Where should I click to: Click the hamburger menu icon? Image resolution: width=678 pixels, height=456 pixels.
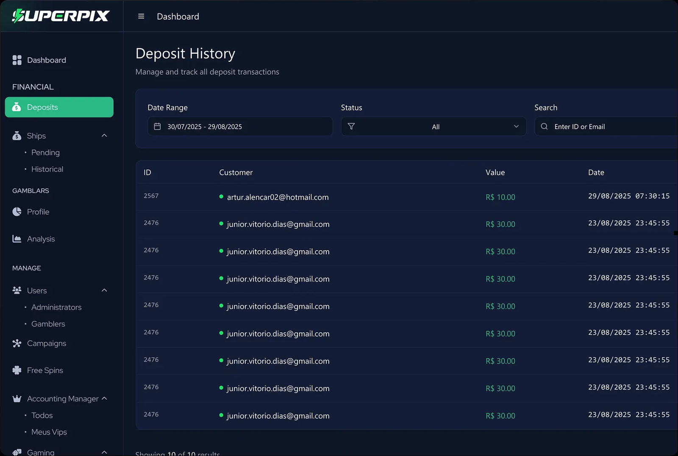coord(141,17)
